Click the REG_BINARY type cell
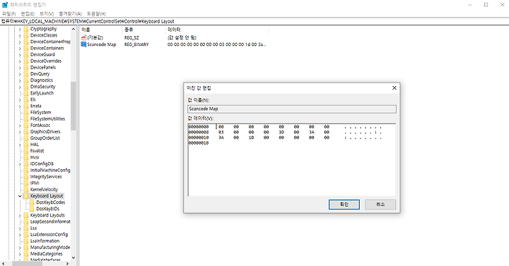Screen dimensions: 509x266 click(136, 44)
